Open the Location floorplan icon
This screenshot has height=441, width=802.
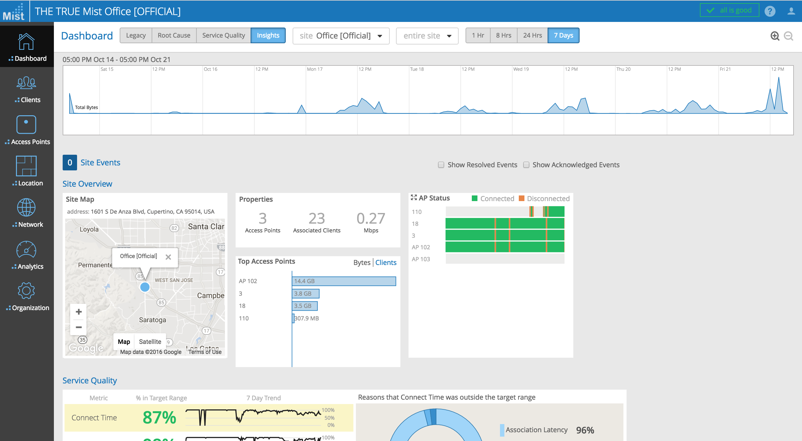pos(27,166)
